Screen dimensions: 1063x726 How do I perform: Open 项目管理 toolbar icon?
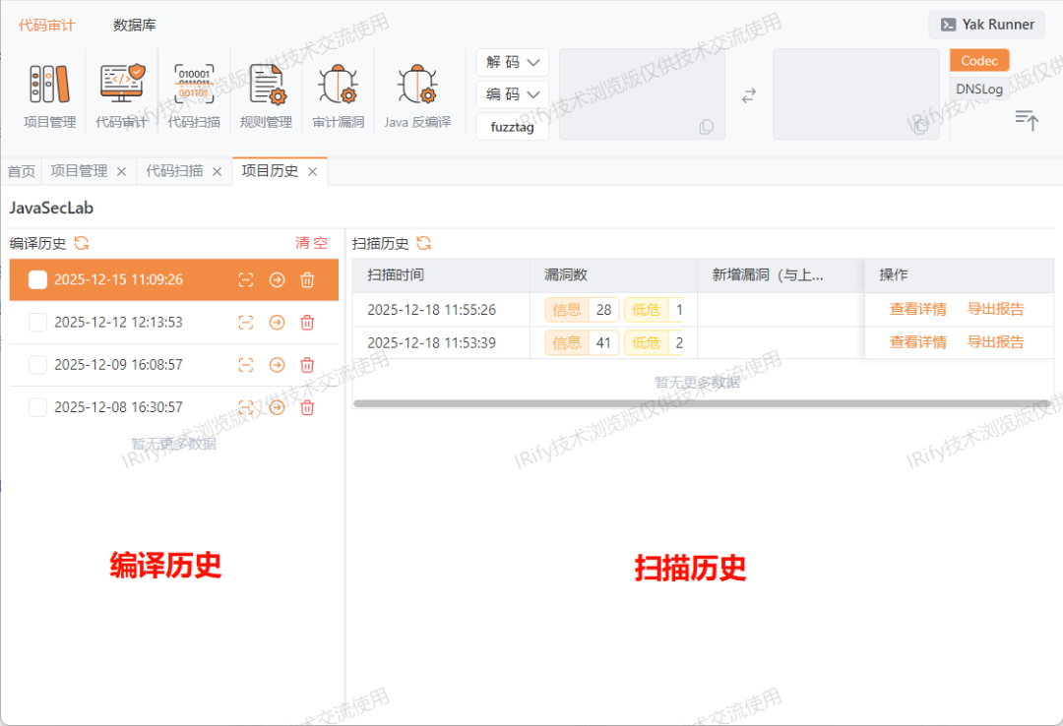(x=49, y=84)
